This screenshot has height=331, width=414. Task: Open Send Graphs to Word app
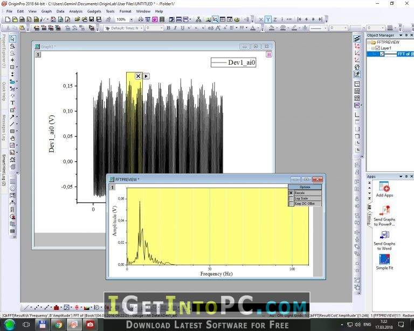384,240
